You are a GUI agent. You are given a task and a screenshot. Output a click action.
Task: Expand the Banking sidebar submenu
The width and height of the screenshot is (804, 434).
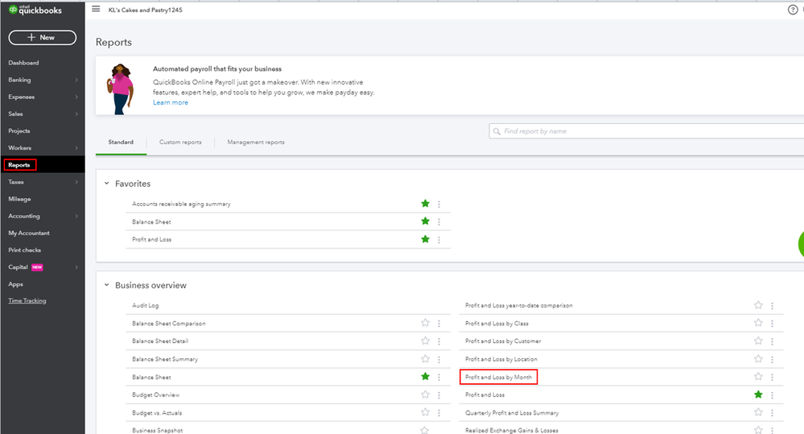tap(76, 81)
